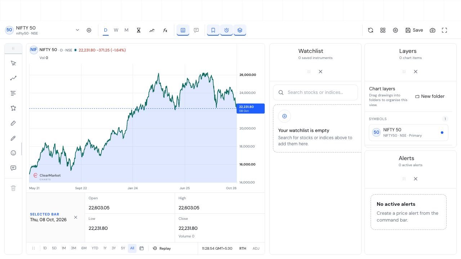Select the 1Y time range
This screenshot has width=461, height=259.
[x=105, y=248]
